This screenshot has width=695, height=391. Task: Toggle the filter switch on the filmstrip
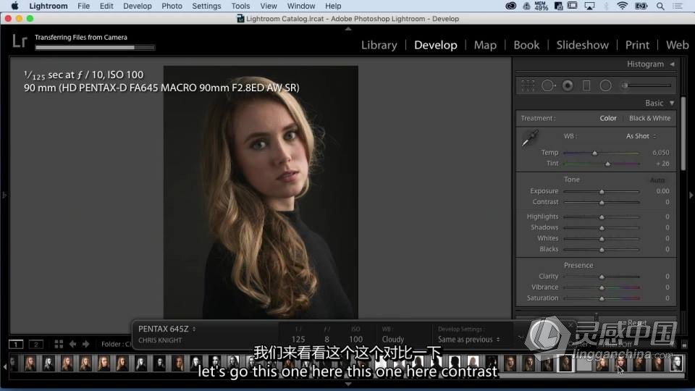[684, 345]
